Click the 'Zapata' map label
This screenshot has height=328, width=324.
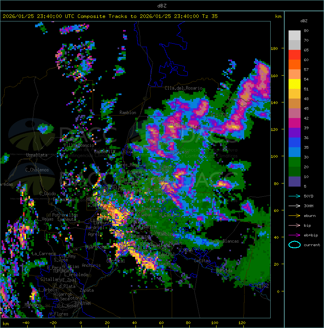point(86,290)
